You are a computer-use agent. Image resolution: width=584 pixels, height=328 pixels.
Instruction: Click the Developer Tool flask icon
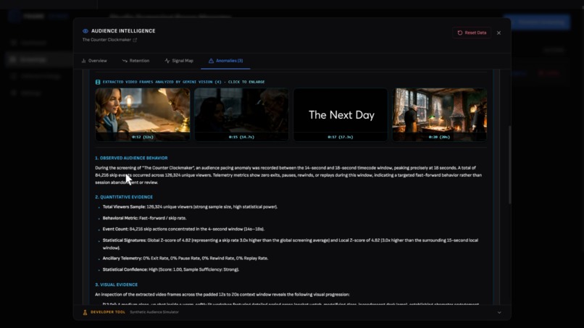pos(85,312)
